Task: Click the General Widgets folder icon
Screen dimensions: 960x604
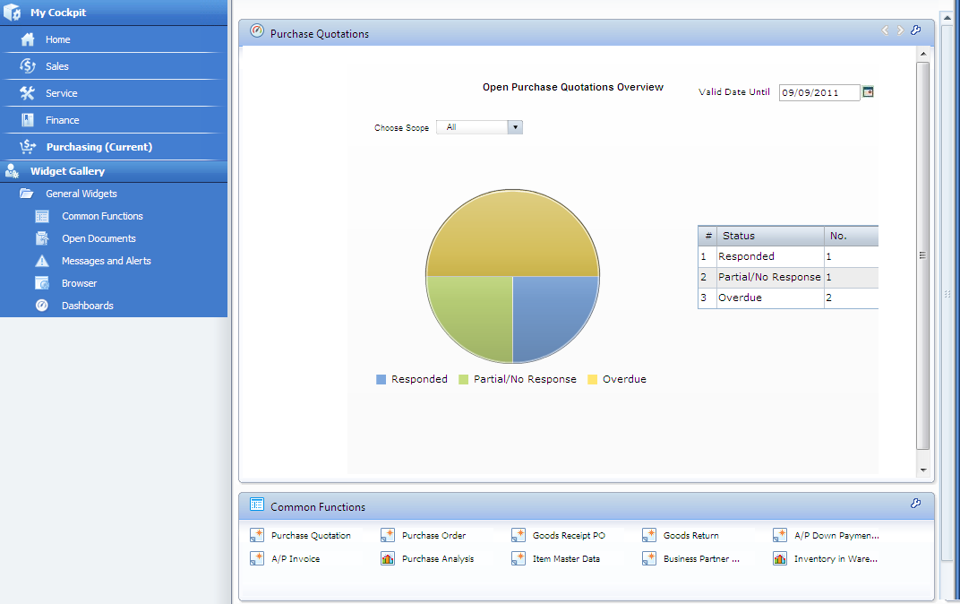Action: 26,194
